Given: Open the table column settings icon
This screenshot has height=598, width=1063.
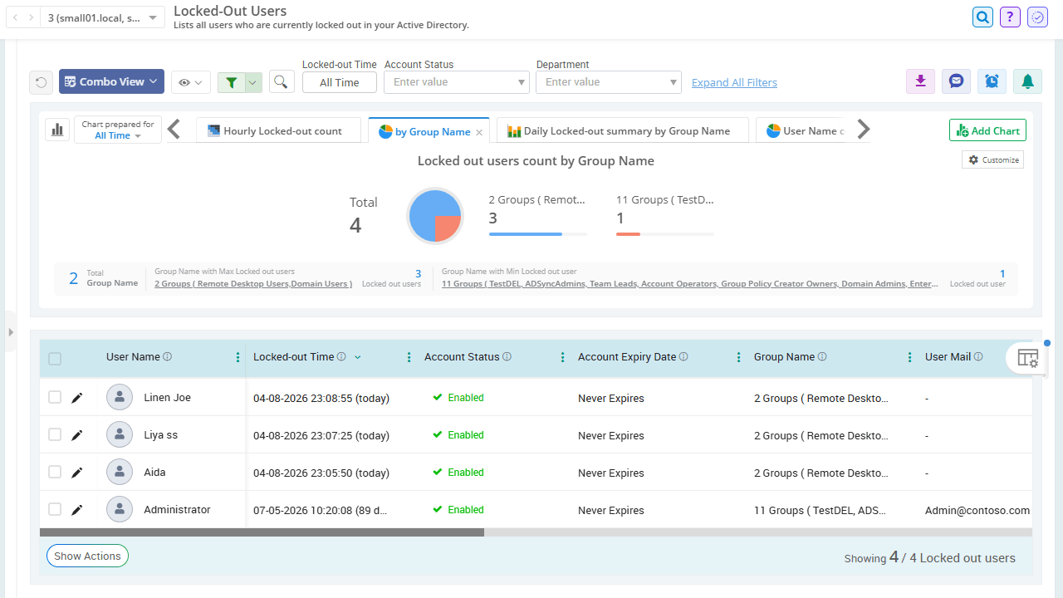Looking at the screenshot, I should pos(1027,358).
